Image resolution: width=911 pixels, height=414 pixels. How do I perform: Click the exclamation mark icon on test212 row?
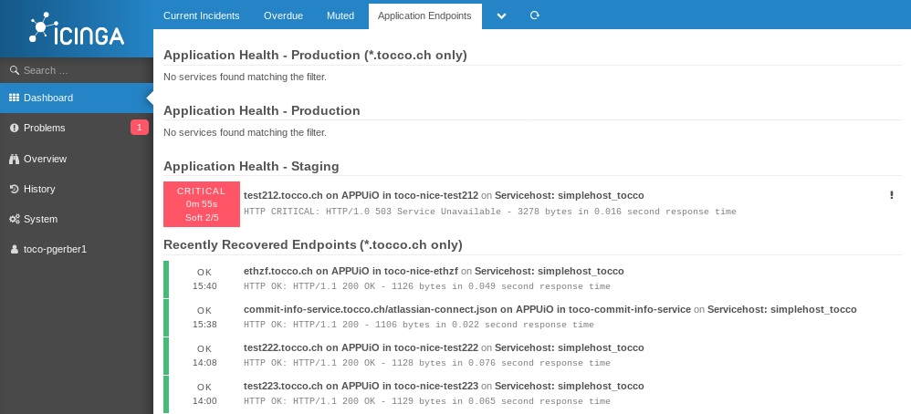892,195
